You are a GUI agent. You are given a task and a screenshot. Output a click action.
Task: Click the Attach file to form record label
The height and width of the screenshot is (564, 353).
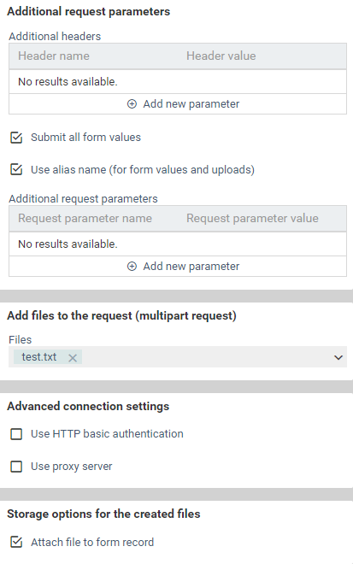coord(92,542)
